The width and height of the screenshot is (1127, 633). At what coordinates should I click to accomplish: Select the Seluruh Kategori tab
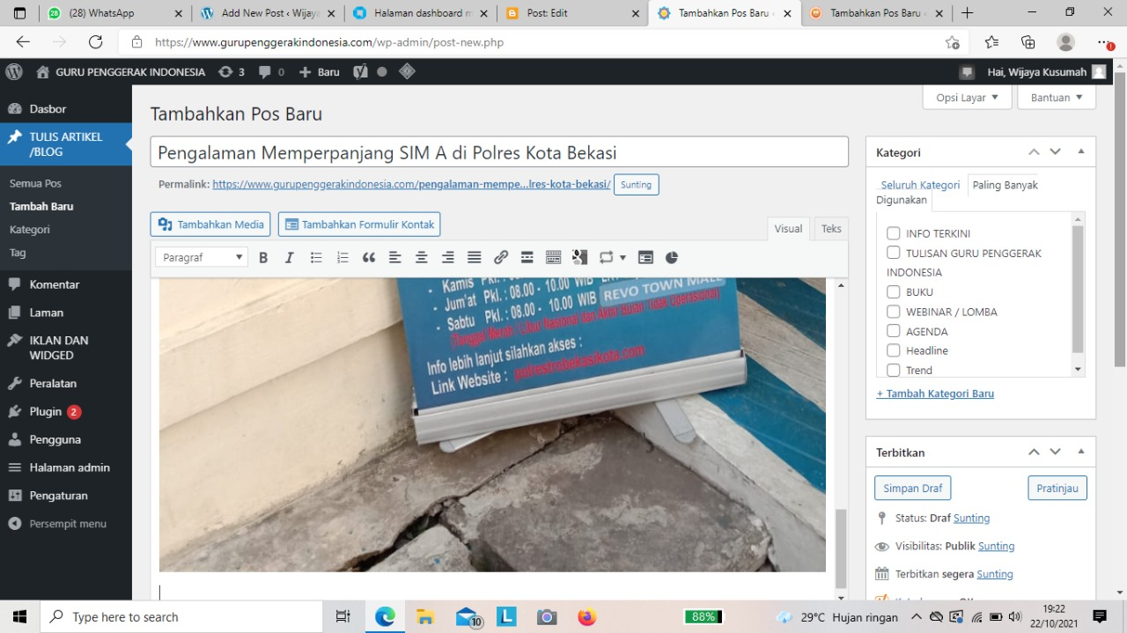tap(920, 185)
